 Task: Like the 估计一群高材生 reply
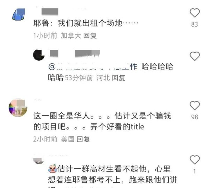195,160
